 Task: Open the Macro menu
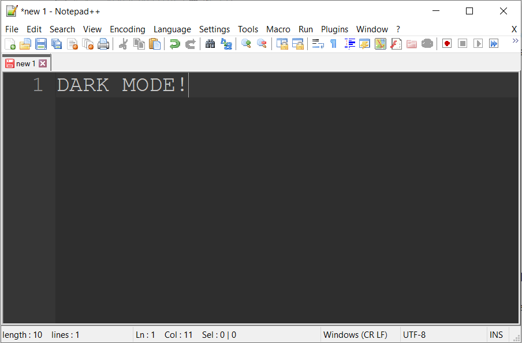point(278,29)
